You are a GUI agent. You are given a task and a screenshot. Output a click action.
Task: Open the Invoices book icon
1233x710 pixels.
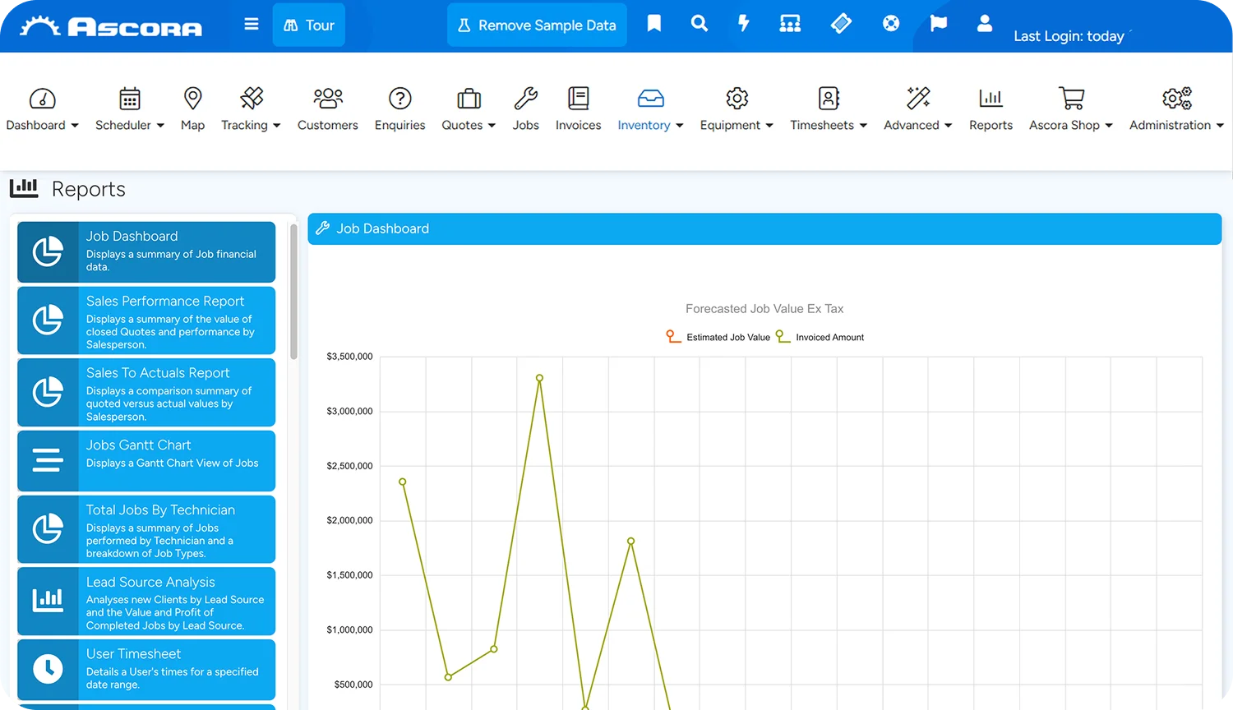pyautogui.click(x=579, y=99)
